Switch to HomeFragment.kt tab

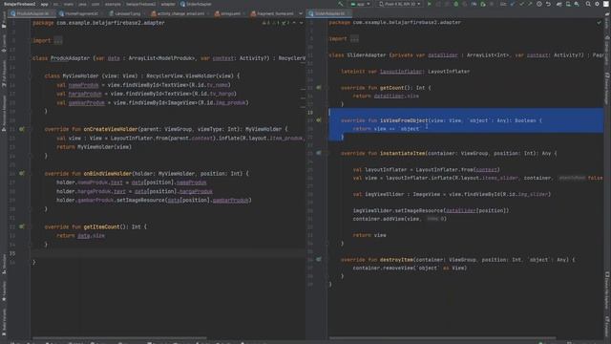(80, 13)
